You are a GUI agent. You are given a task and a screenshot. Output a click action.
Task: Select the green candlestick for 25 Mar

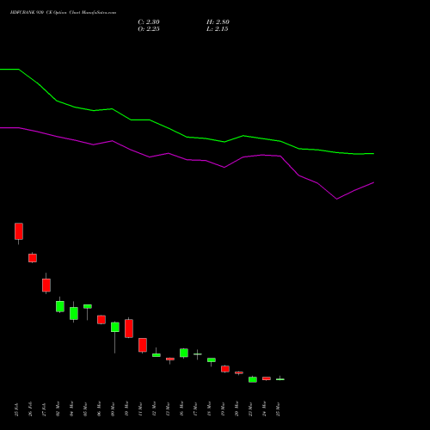point(280,379)
